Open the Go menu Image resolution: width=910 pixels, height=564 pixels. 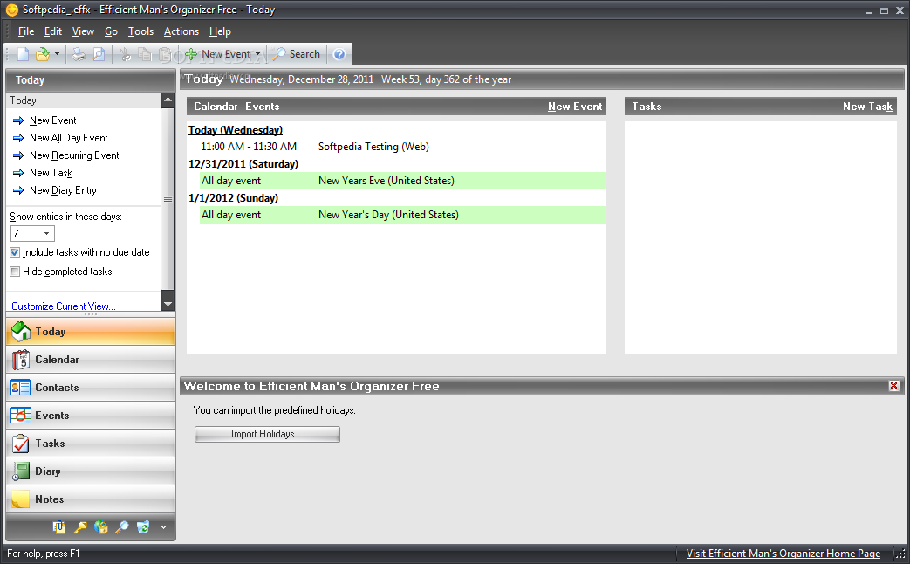click(111, 31)
